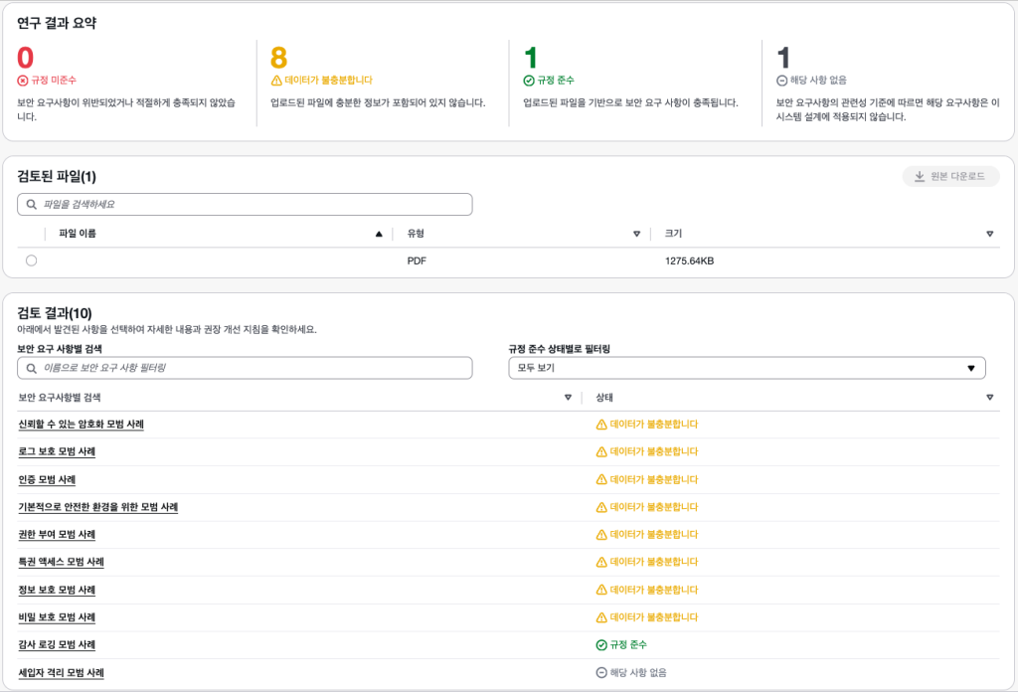Image resolution: width=1018 pixels, height=692 pixels.
Task: Click the 파일을 검색하세요 search field
Action: 254,205
